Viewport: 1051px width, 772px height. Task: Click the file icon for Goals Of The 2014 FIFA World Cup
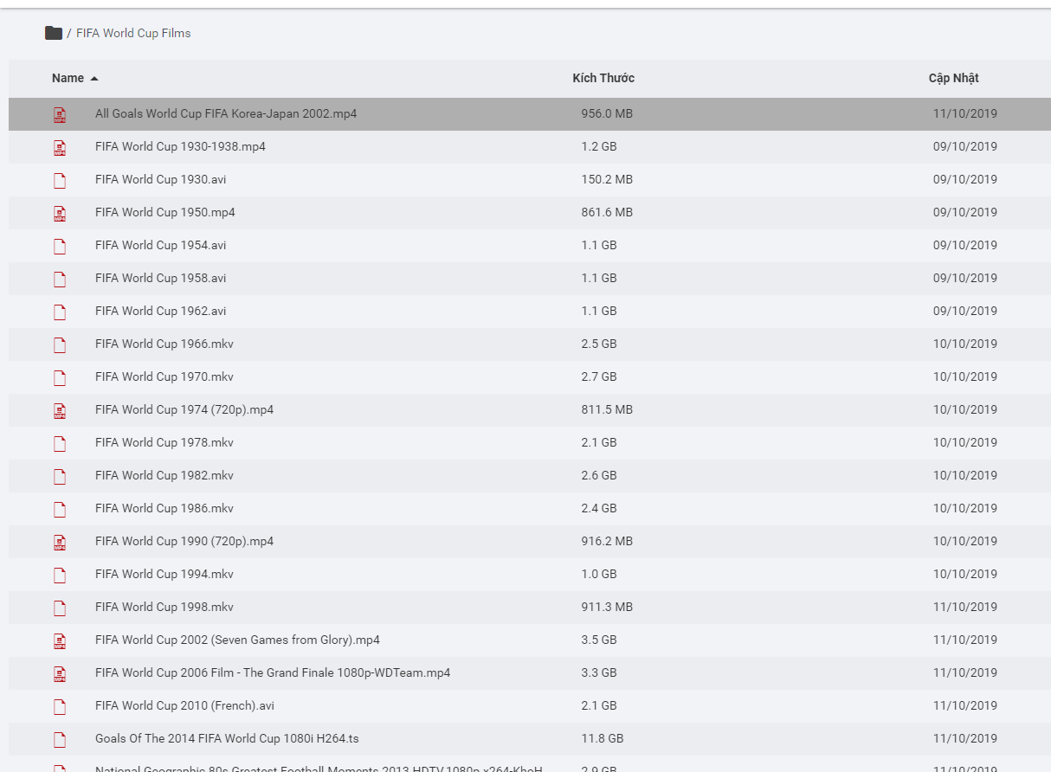pos(60,739)
